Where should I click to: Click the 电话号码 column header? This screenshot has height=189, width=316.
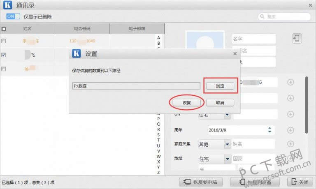coord(82,29)
